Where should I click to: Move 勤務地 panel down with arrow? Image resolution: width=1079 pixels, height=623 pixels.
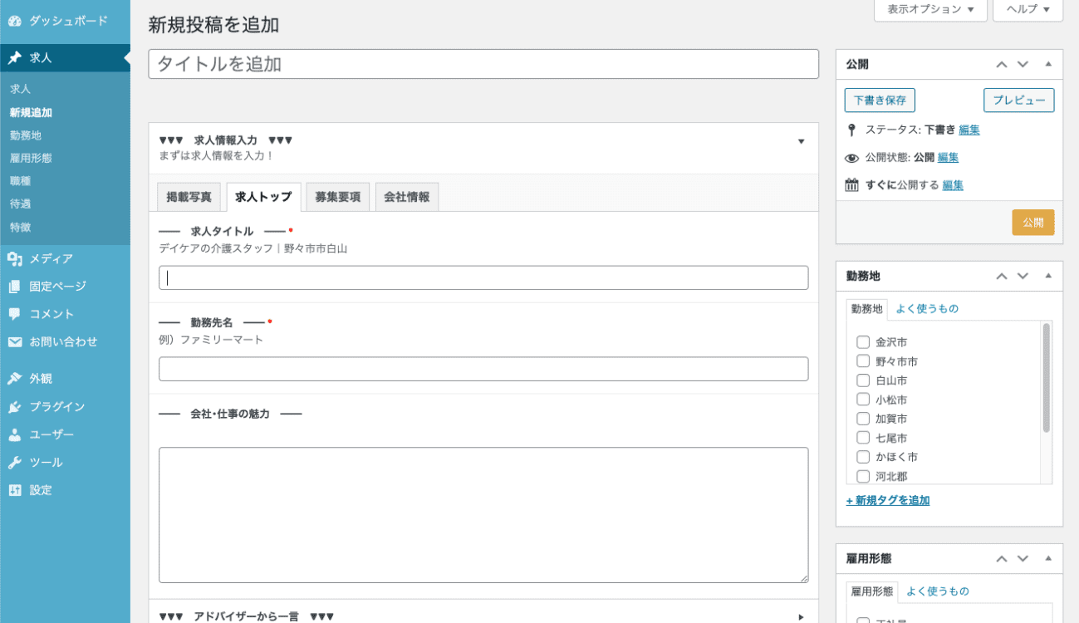[1023, 276]
